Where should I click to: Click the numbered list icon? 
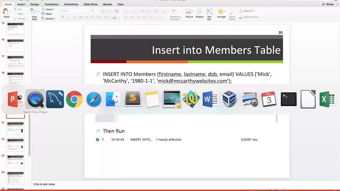pos(134,11)
